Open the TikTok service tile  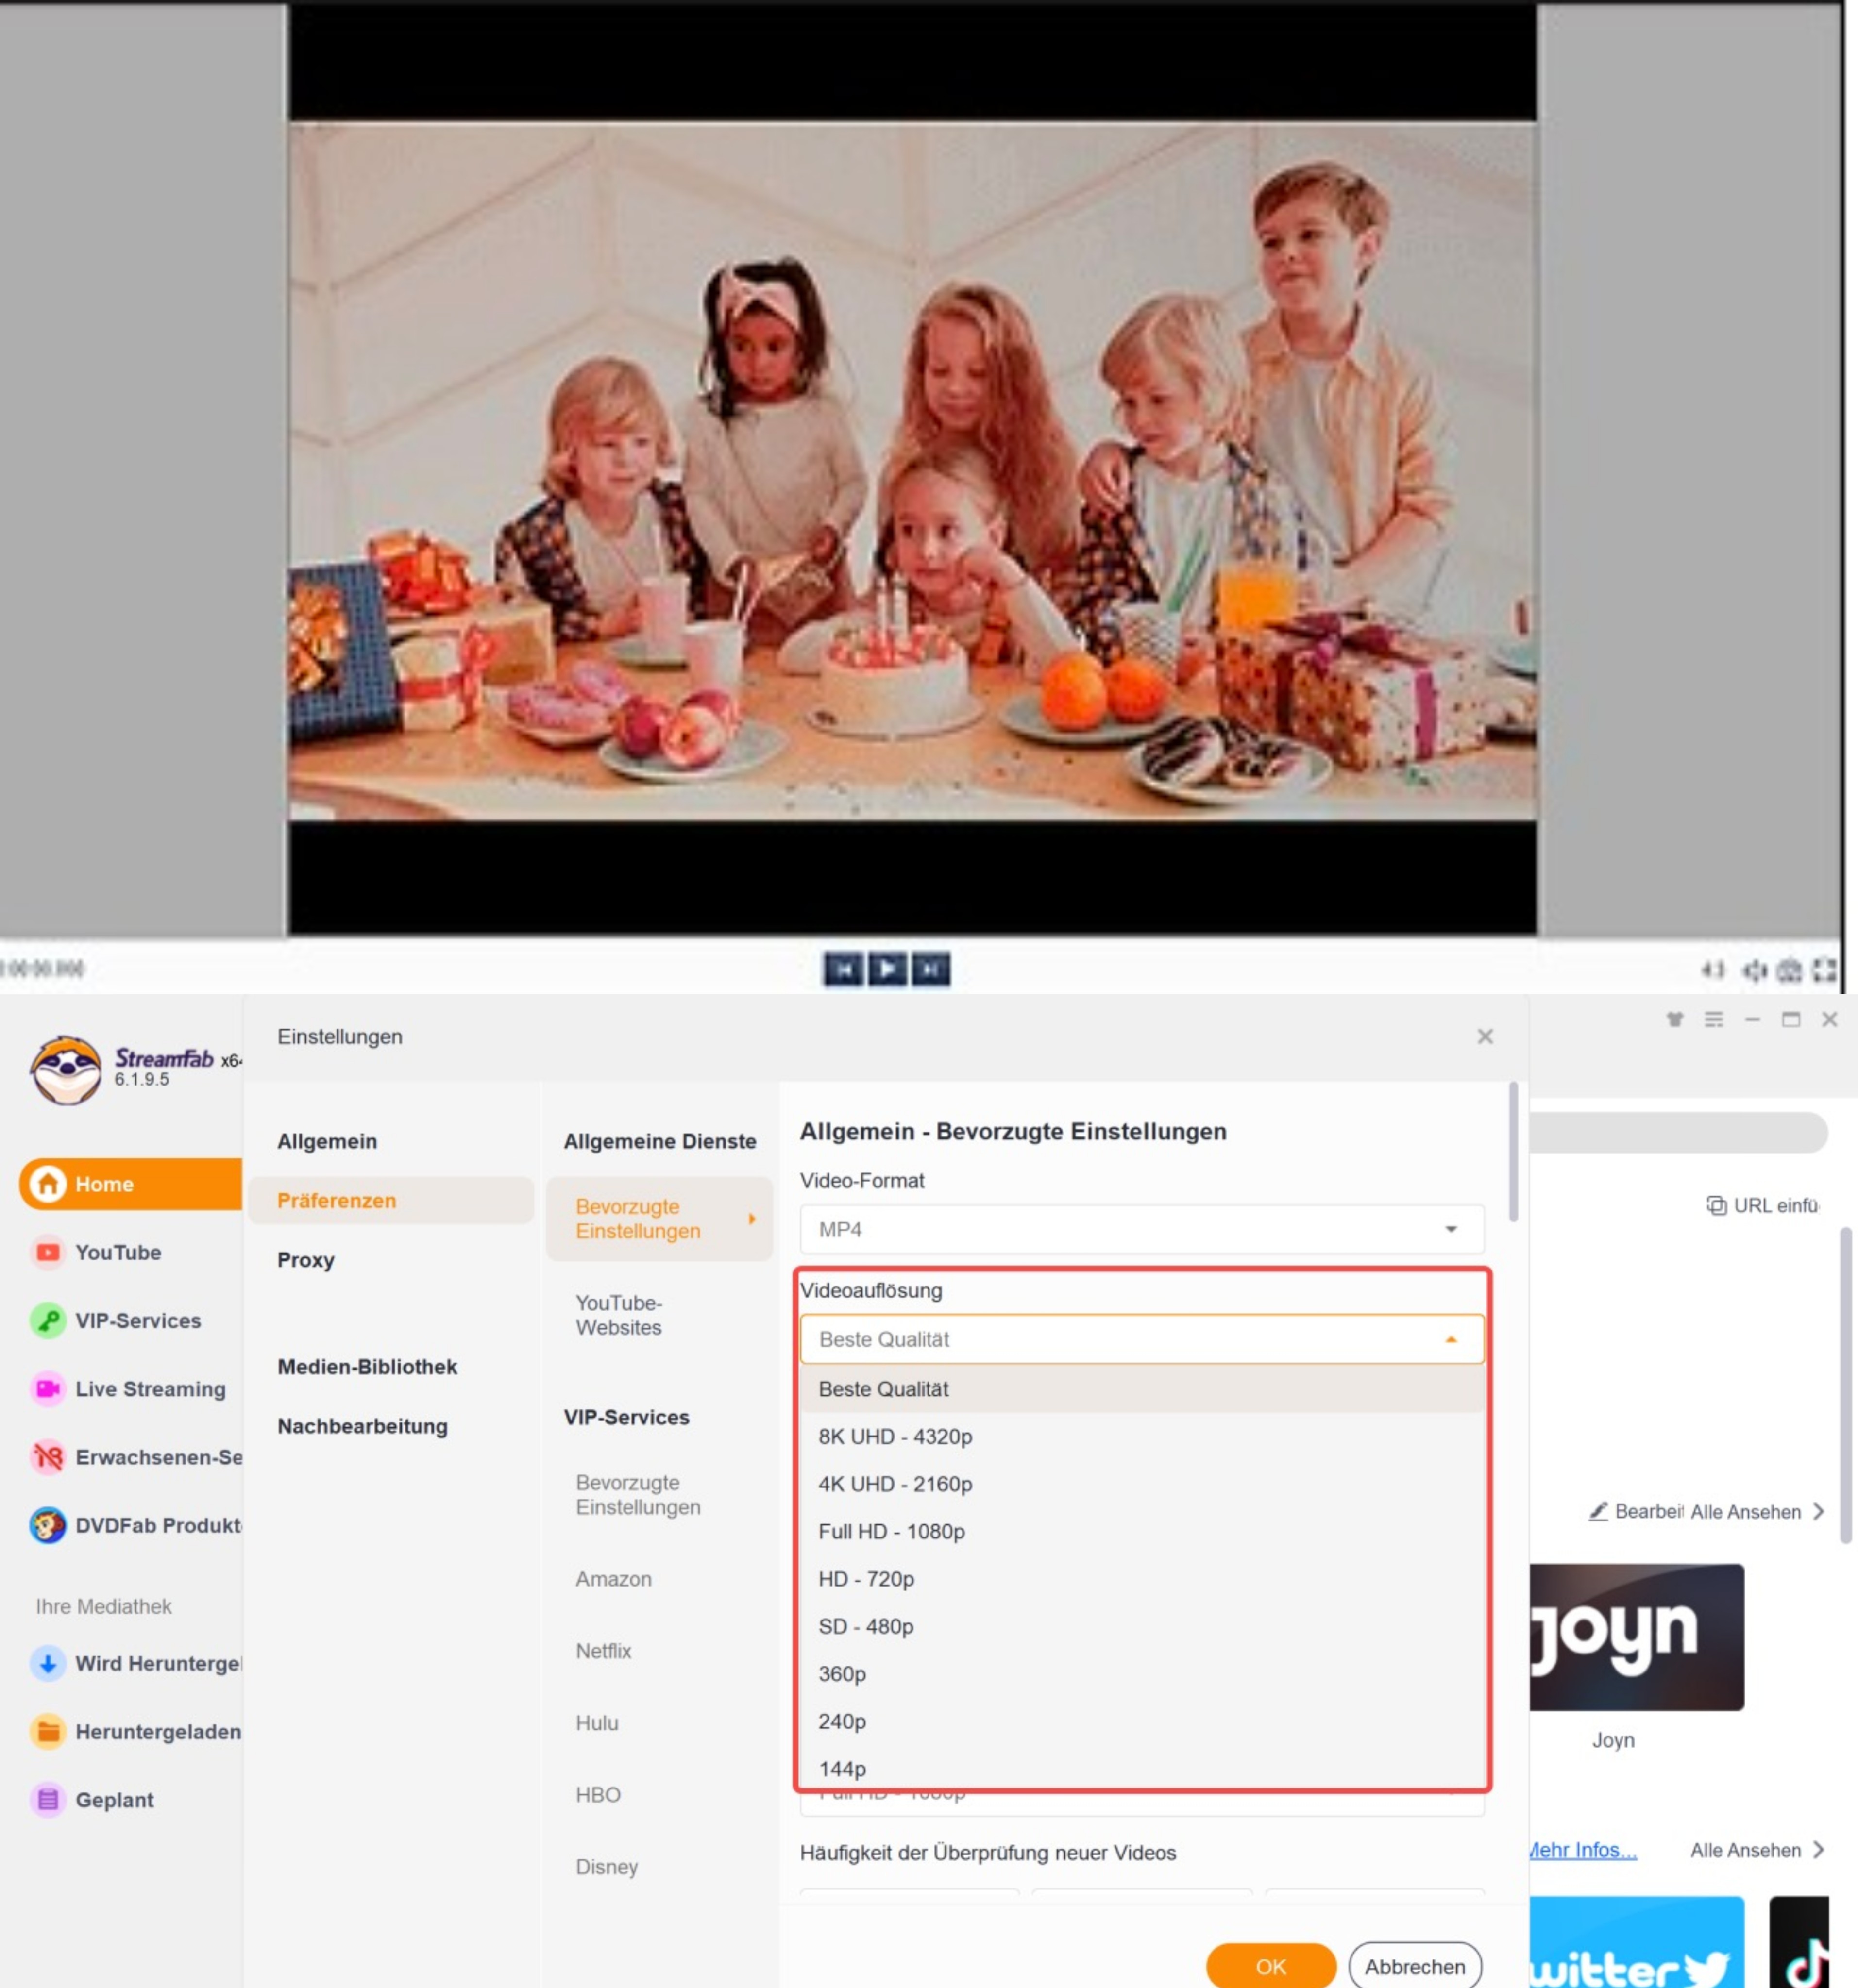click(1799, 1942)
